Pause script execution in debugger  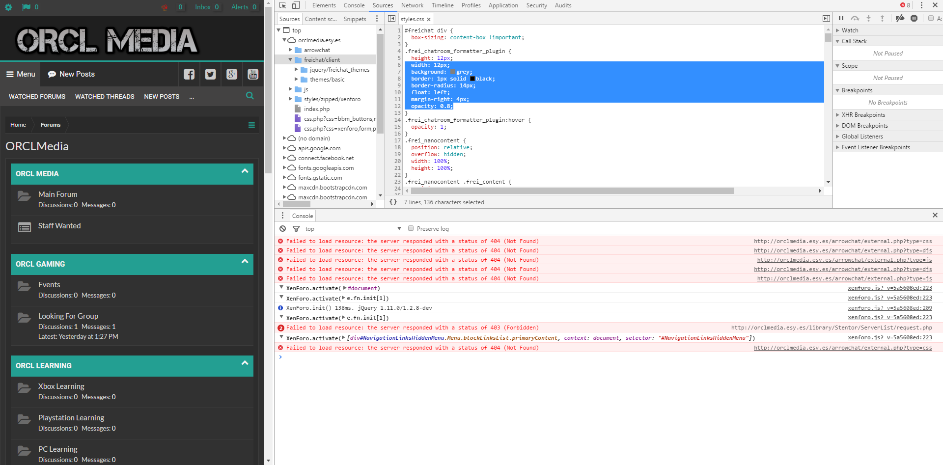(841, 19)
